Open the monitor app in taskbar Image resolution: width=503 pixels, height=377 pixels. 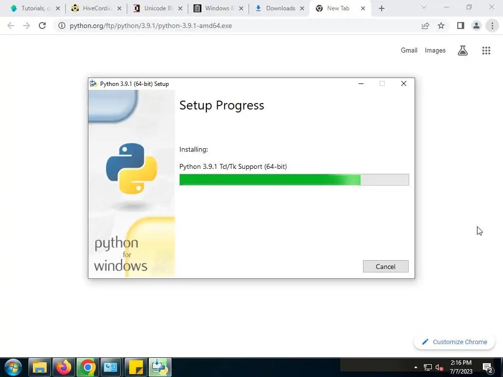111,367
